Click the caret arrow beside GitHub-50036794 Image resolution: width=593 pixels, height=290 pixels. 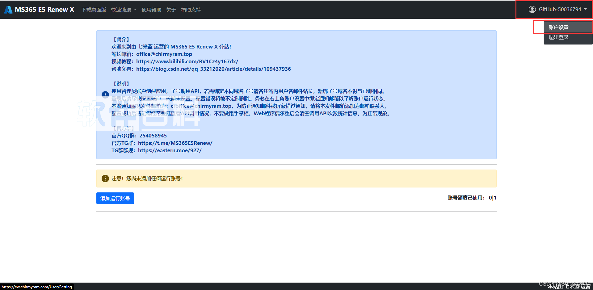coord(585,9)
